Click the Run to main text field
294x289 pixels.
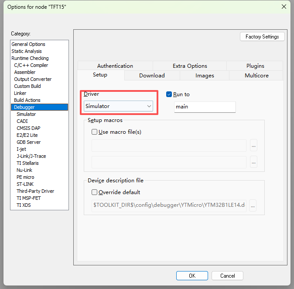205,107
